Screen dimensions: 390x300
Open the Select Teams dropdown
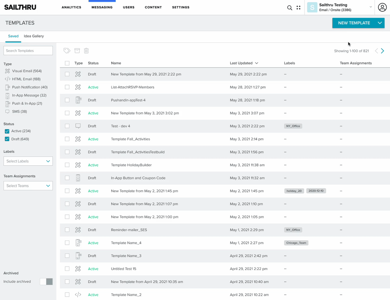click(28, 186)
